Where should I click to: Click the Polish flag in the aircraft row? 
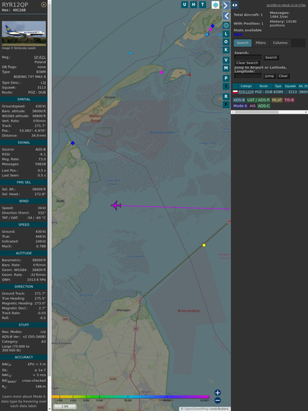tap(235, 92)
